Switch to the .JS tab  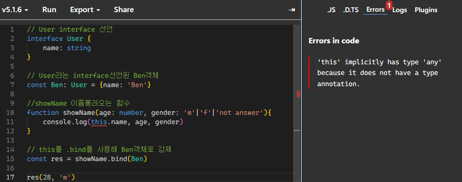[331, 10]
